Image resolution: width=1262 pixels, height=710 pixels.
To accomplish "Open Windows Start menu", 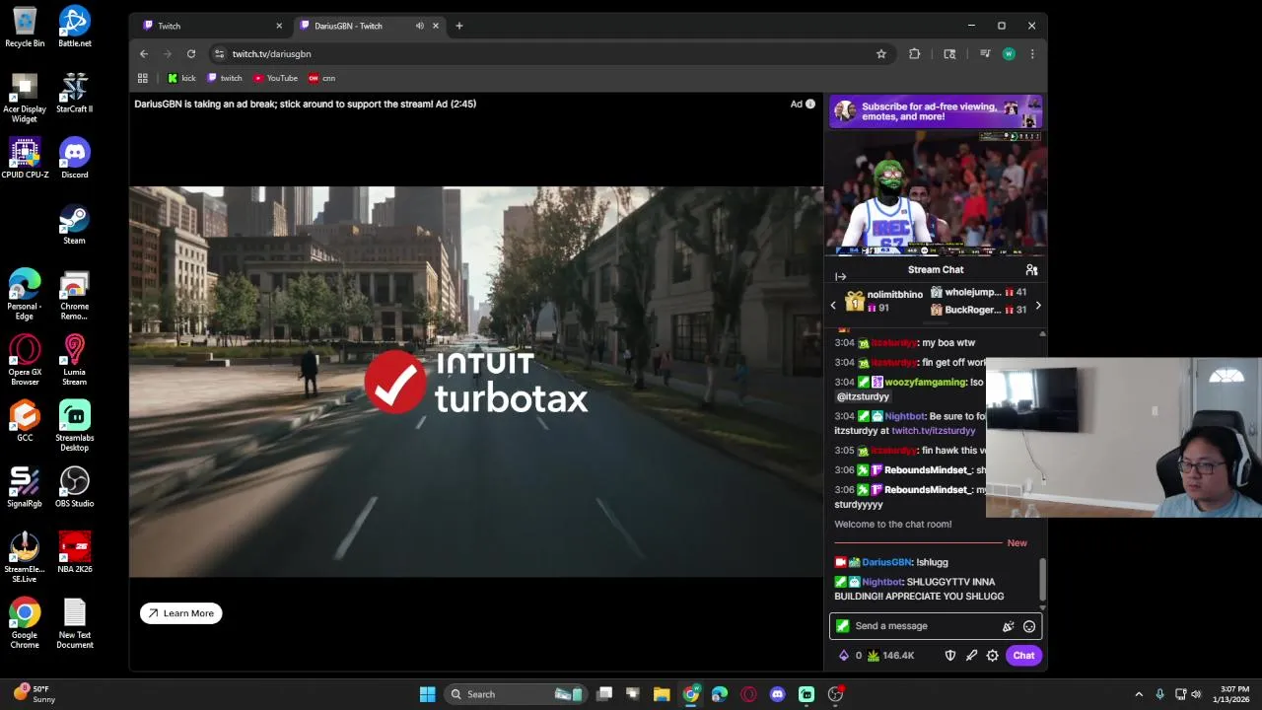I will coord(427,694).
